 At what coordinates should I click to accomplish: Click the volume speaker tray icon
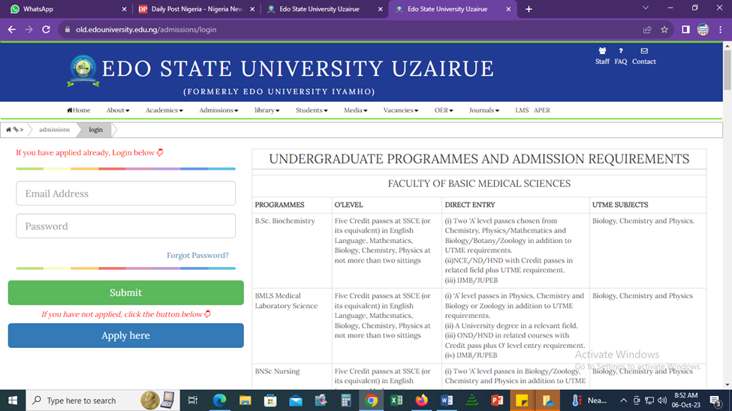click(x=662, y=400)
